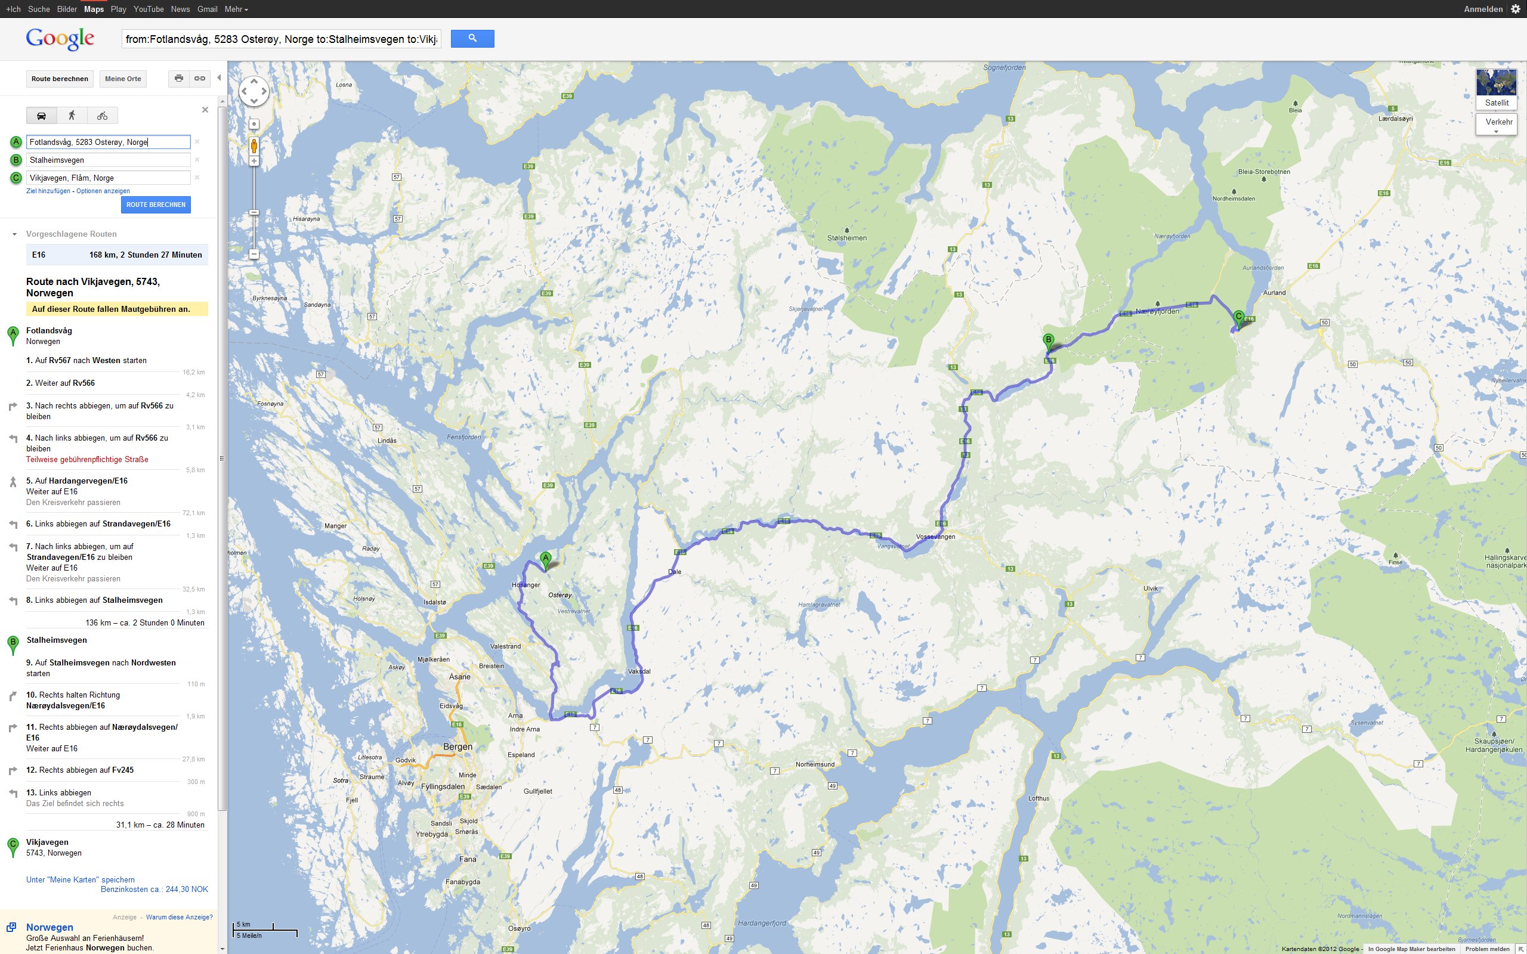1527x954 pixels.
Task: Collapse the Vorgeschlagene Routen section
Action: pyautogui.click(x=14, y=234)
